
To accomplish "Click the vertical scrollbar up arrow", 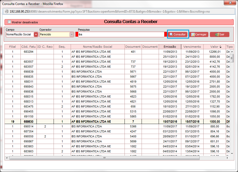I will [232, 52].
